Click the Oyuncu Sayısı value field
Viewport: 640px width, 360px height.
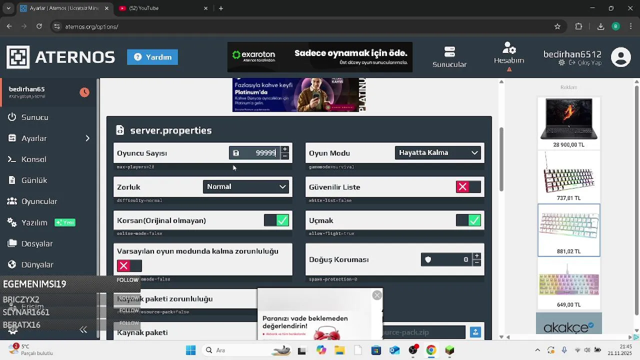pos(261,153)
